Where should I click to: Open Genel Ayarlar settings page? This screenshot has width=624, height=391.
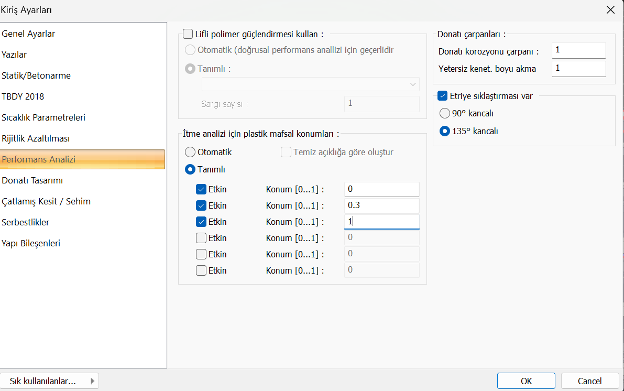coord(28,34)
